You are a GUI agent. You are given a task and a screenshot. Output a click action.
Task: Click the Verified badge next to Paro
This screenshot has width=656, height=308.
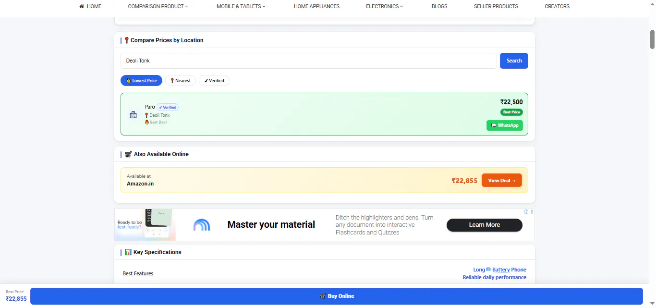[168, 107]
